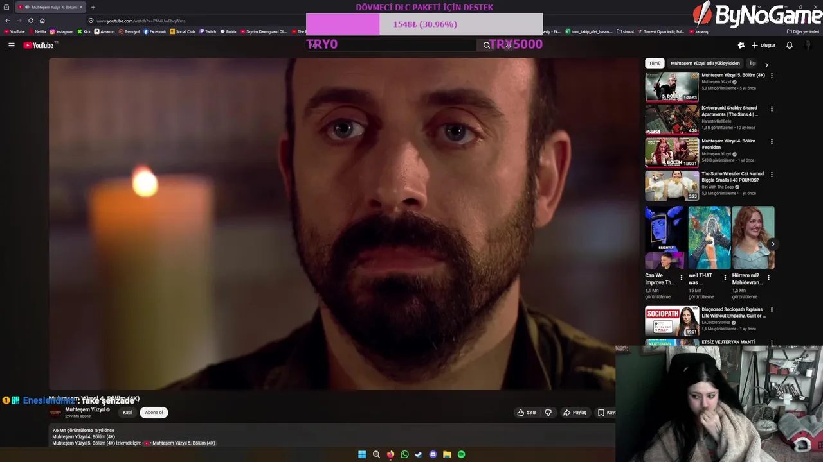Open Discord from the taskbar

433,454
